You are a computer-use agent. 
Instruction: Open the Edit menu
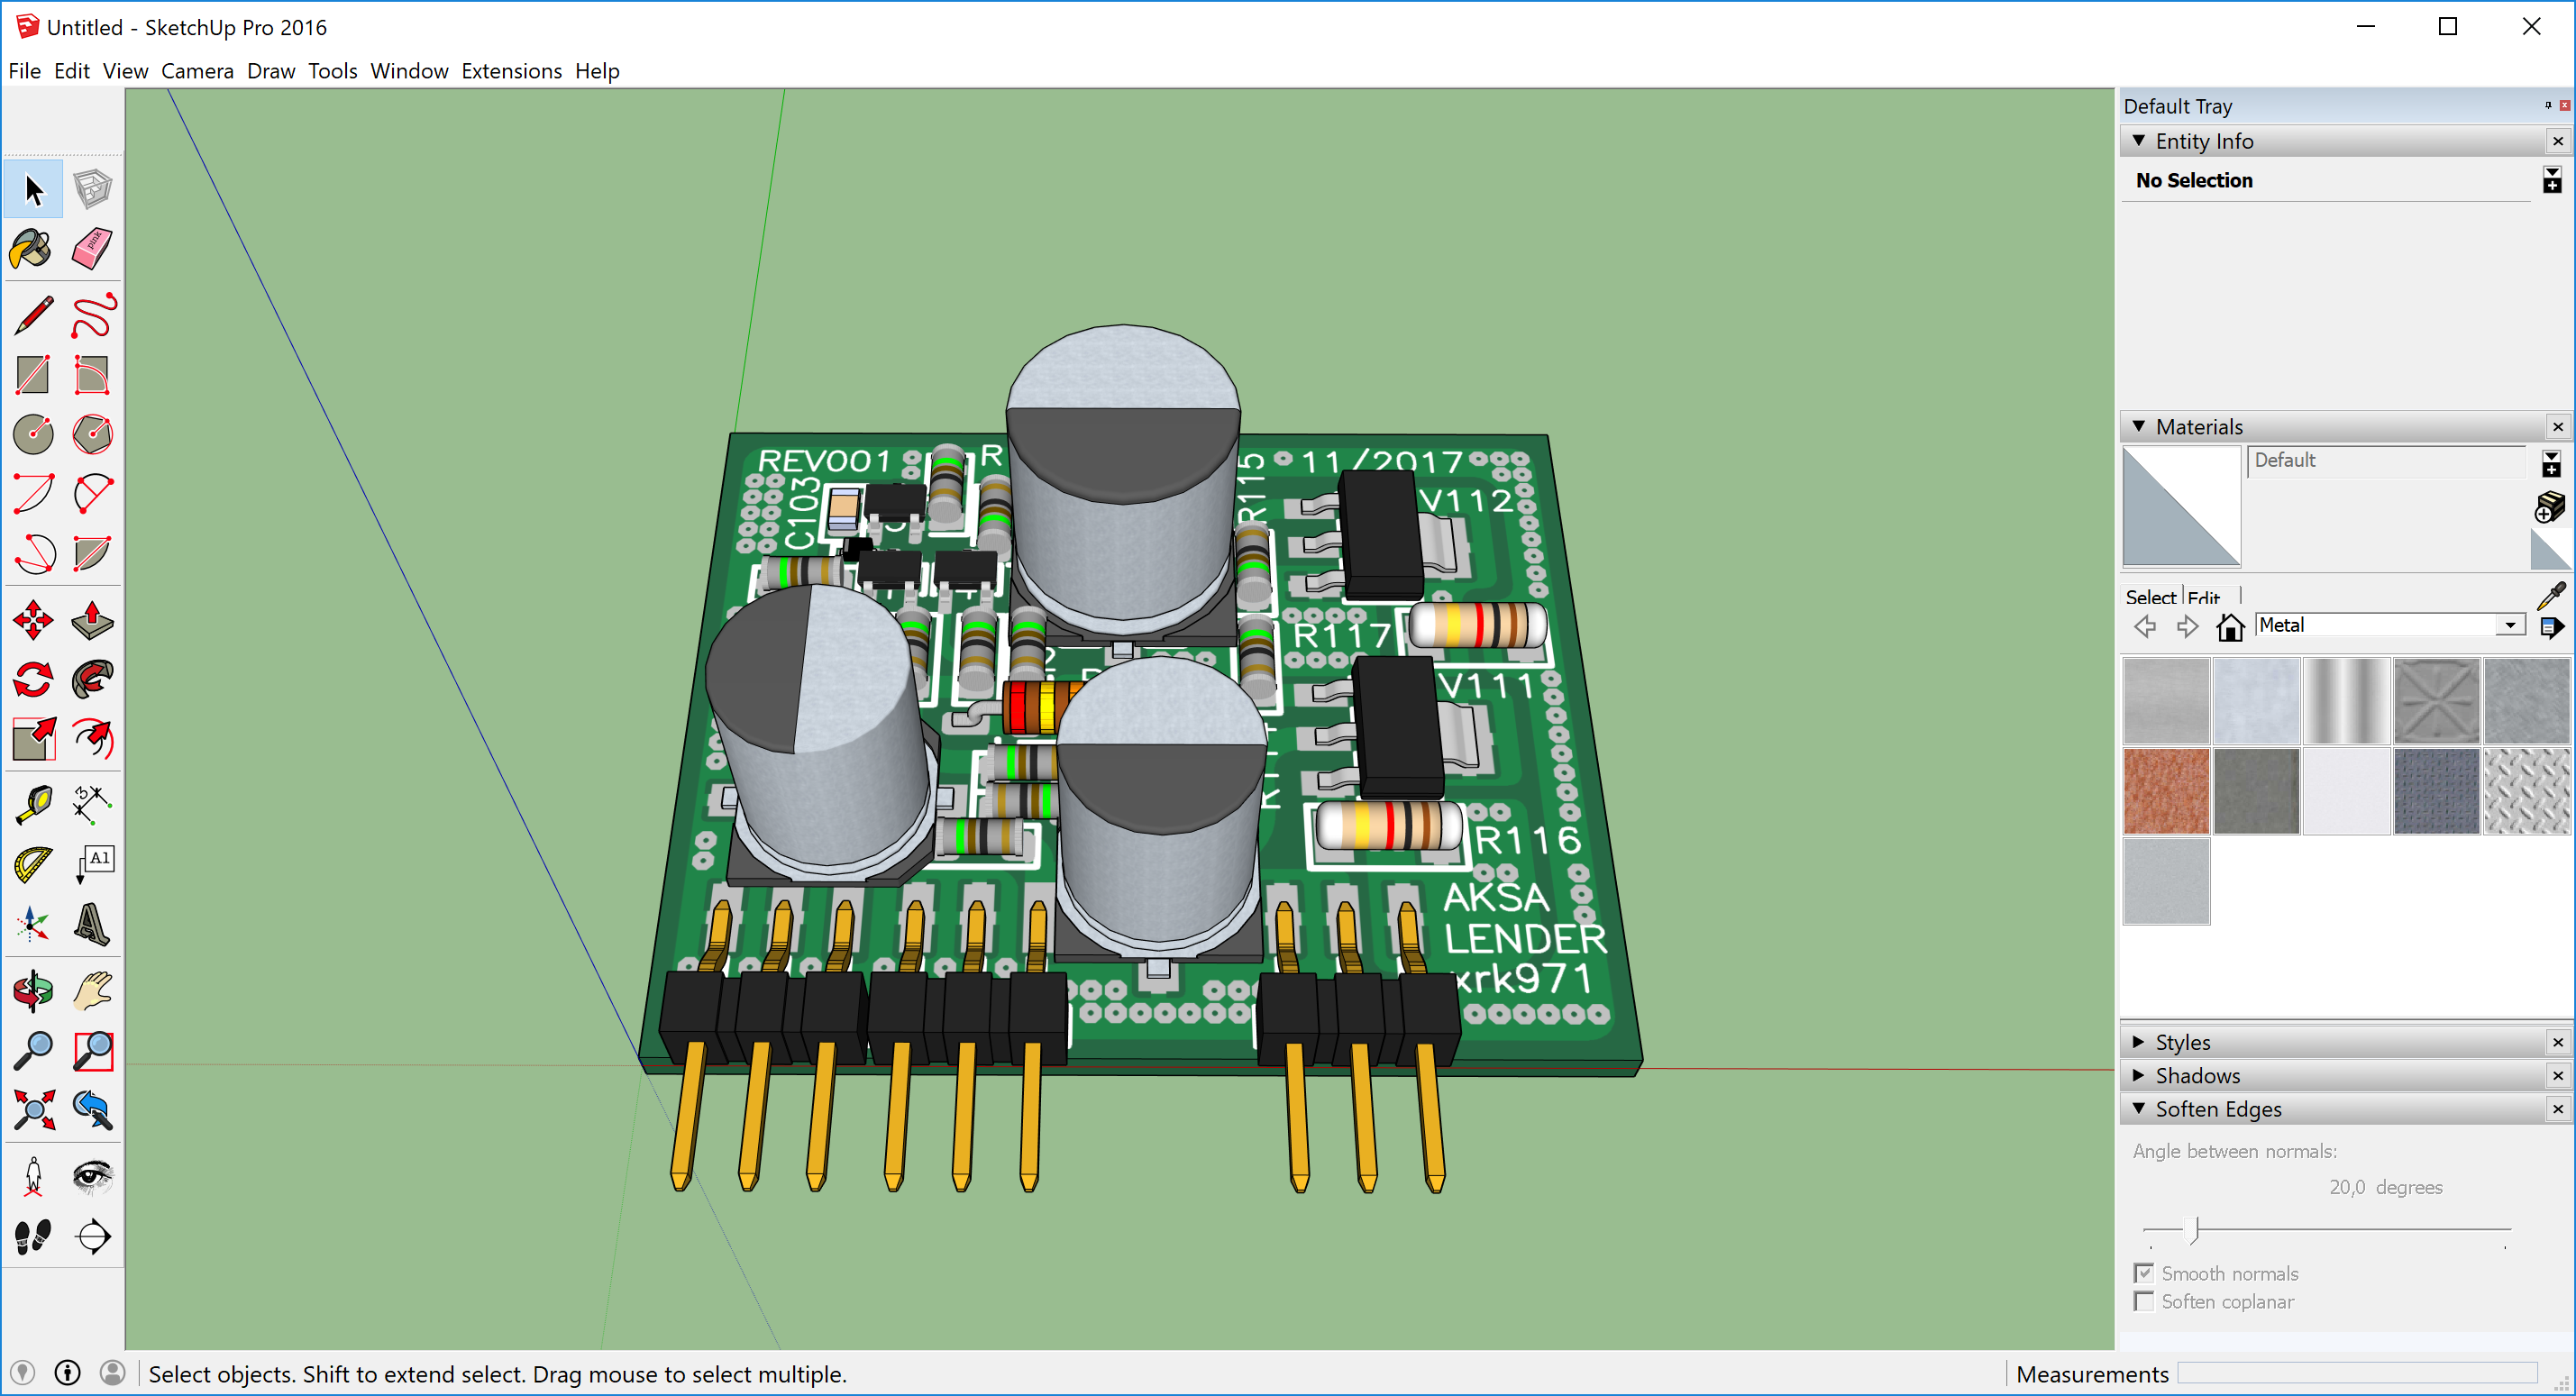tap(72, 71)
